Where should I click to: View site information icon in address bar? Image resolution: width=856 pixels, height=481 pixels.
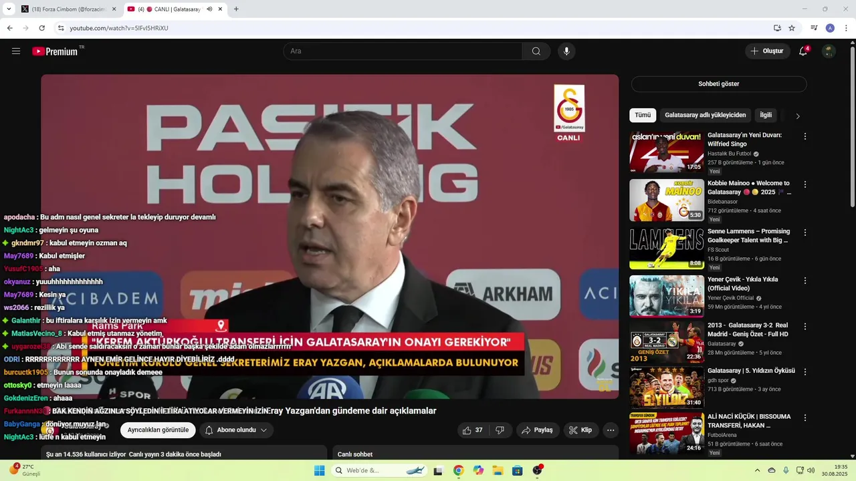(61, 28)
